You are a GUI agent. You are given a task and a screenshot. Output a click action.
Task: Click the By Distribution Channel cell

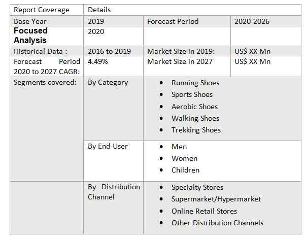(x=114, y=192)
